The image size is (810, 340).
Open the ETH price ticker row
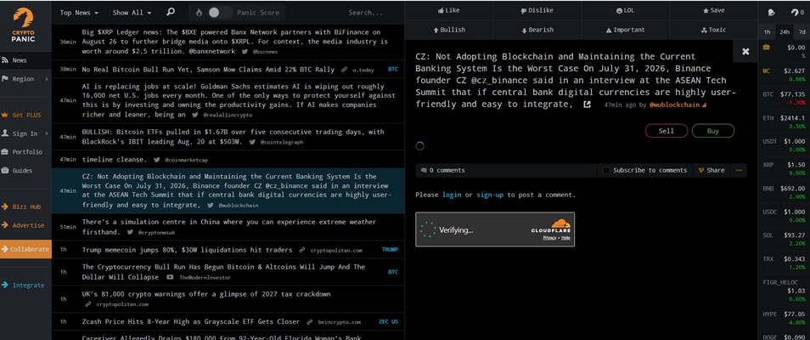click(x=784, y=122)
